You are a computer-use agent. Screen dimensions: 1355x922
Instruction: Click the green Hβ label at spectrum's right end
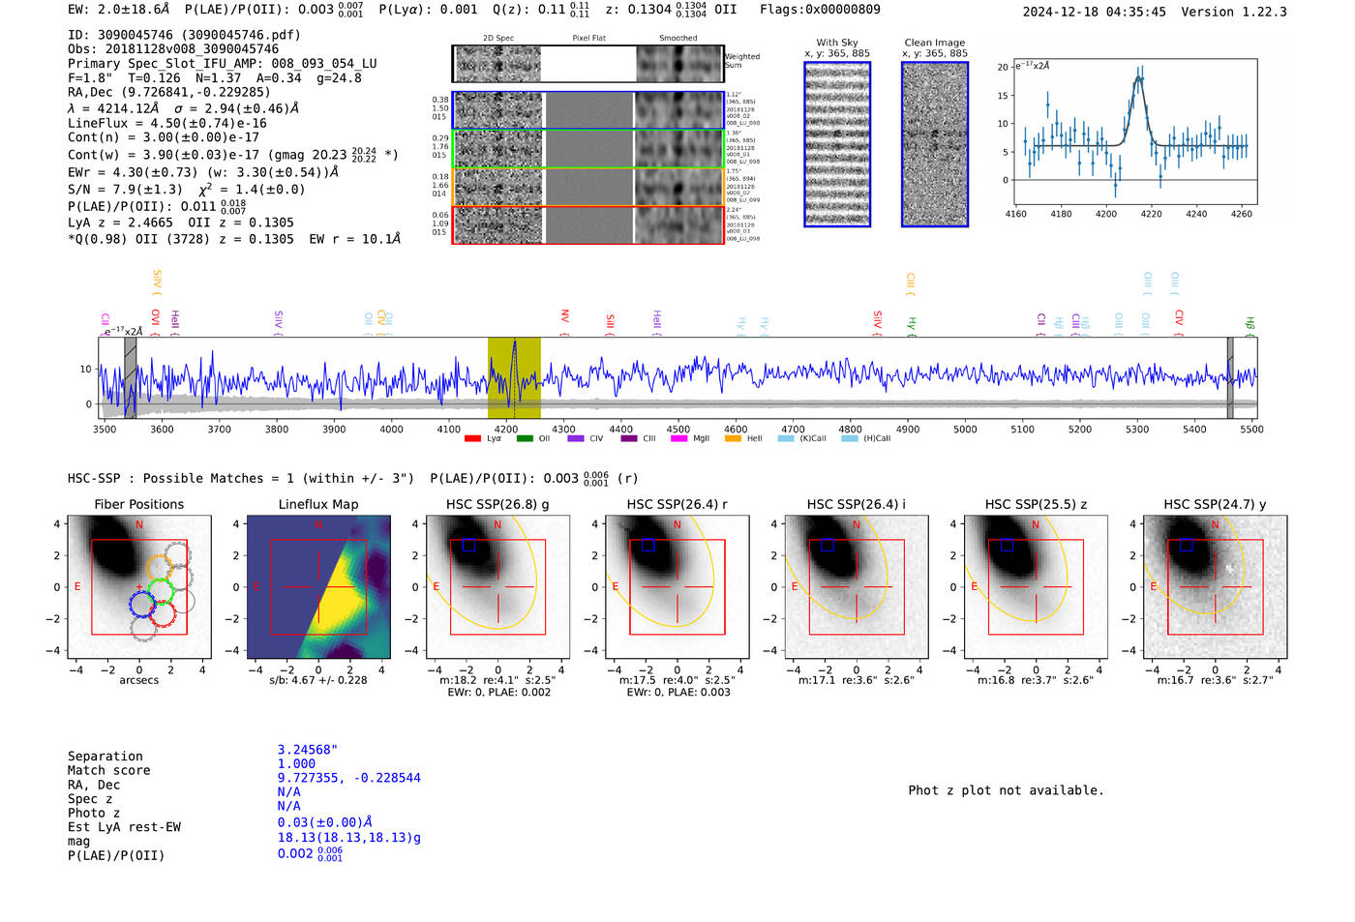coord(1250,324)
